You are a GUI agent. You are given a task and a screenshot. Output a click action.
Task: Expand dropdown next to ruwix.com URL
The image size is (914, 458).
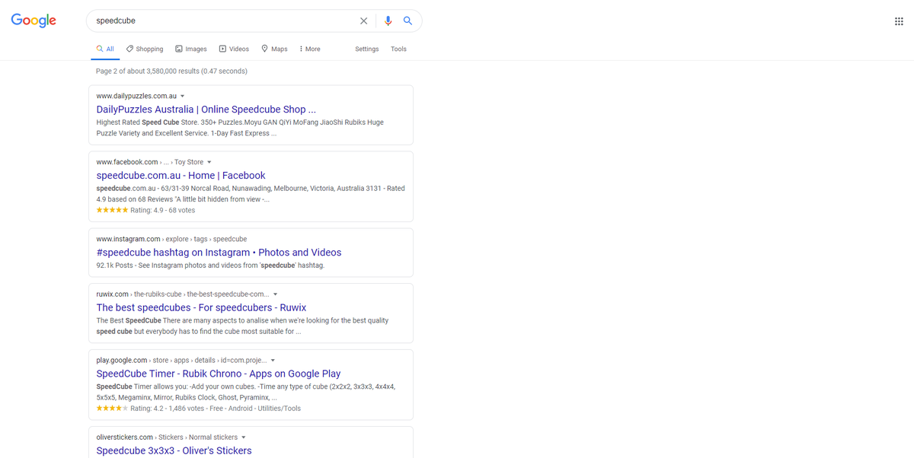point(275,294)
